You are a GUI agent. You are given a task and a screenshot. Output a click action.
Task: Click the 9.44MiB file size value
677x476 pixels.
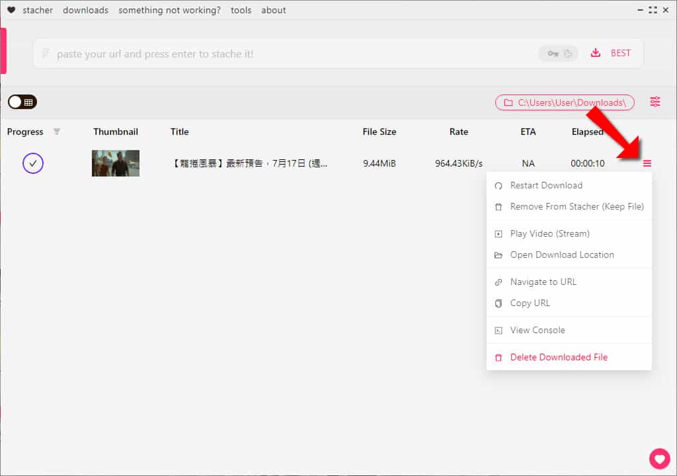pyautogui.click(x=379, y=163)
